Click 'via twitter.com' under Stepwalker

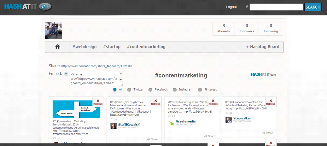(242, 121)
